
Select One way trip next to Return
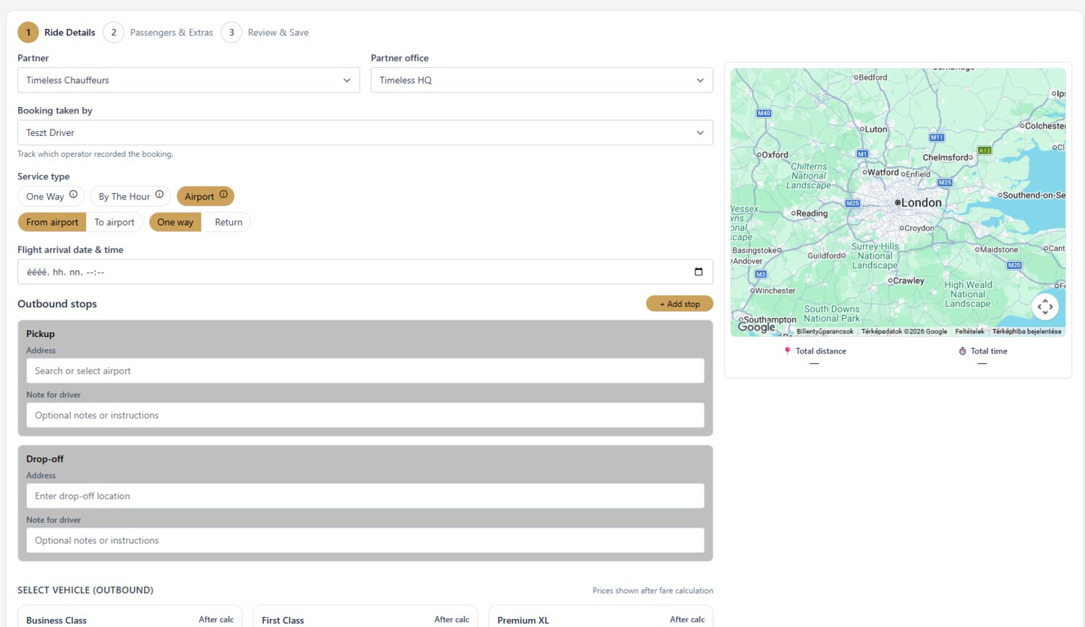(x=175, y=222)
